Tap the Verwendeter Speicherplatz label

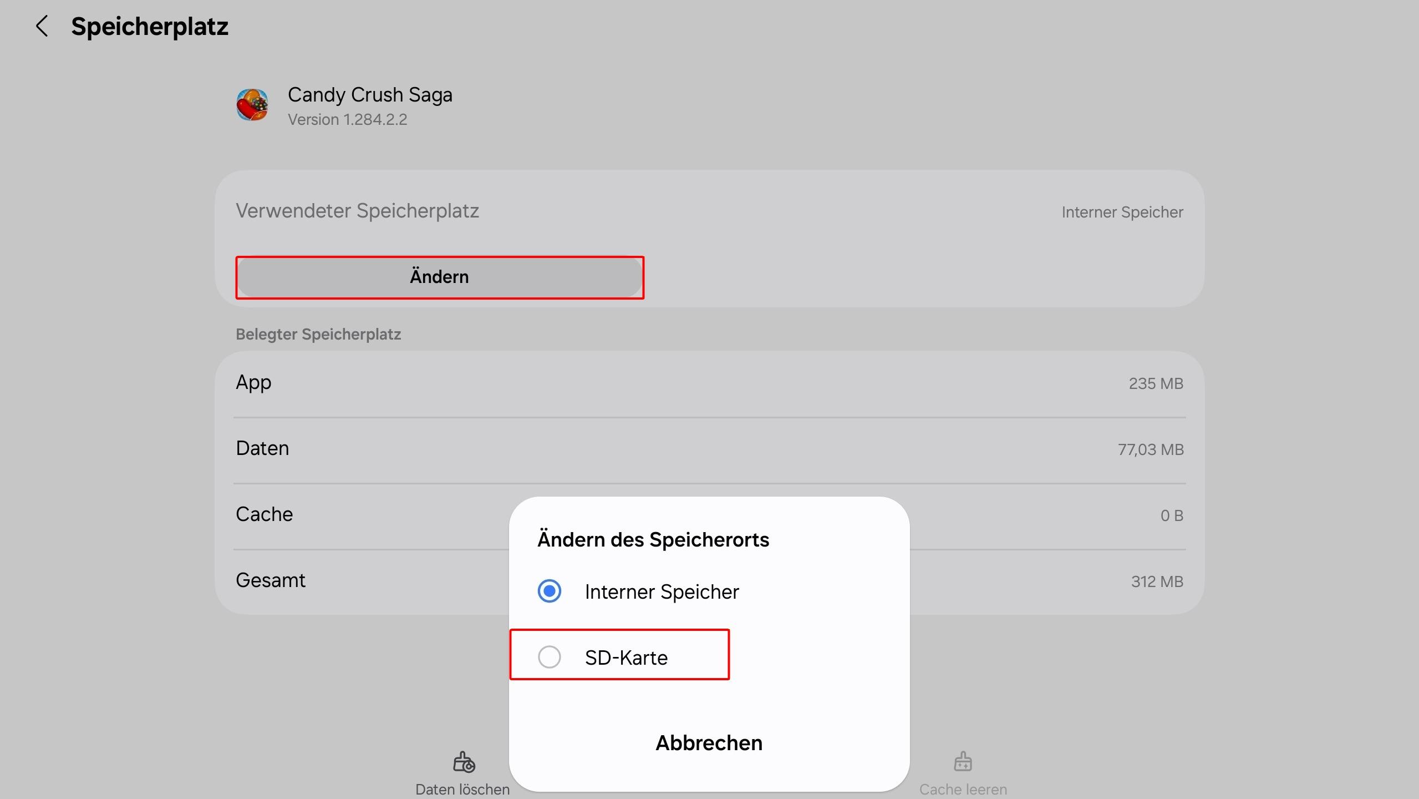tap(357, 211)
